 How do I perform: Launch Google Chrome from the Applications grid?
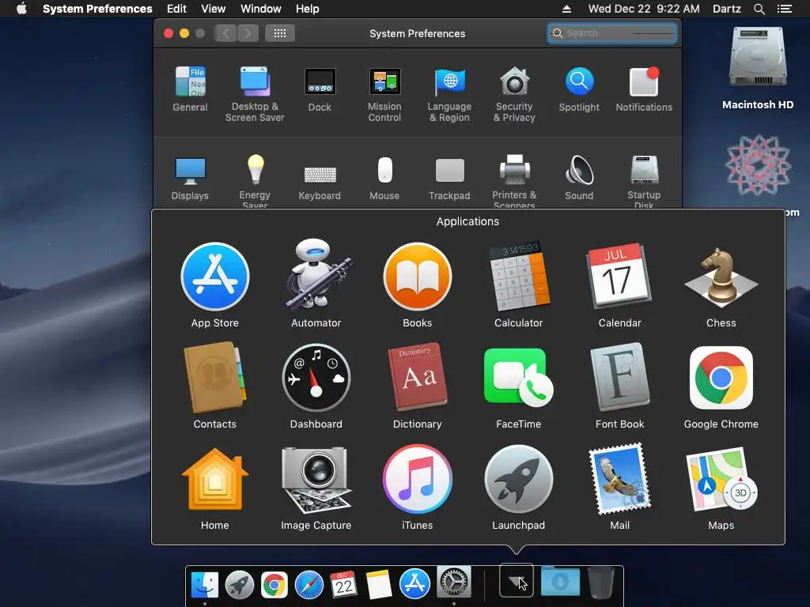point(721,379)
